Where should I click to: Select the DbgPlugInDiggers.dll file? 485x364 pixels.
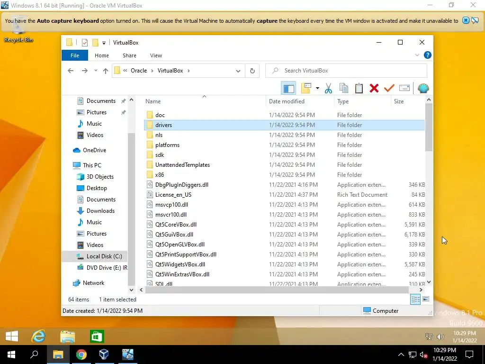285,185
